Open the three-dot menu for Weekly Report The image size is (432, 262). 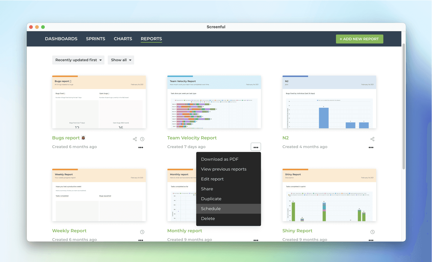tap(141, 240)
